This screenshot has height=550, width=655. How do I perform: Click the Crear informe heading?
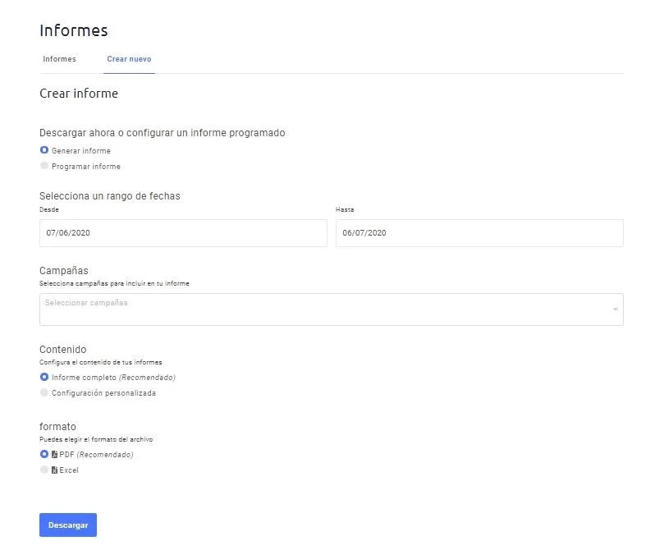coord(79,94)
